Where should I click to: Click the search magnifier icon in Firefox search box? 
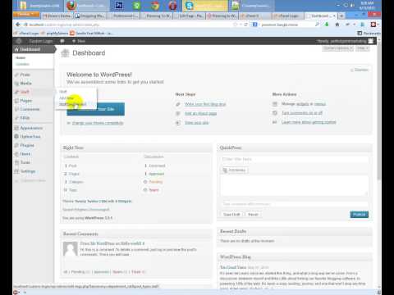click(317, 25)
